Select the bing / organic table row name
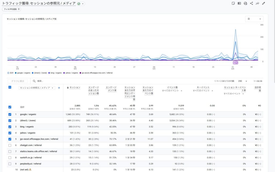Screen dimensions: 275x172 pos(27,127)
